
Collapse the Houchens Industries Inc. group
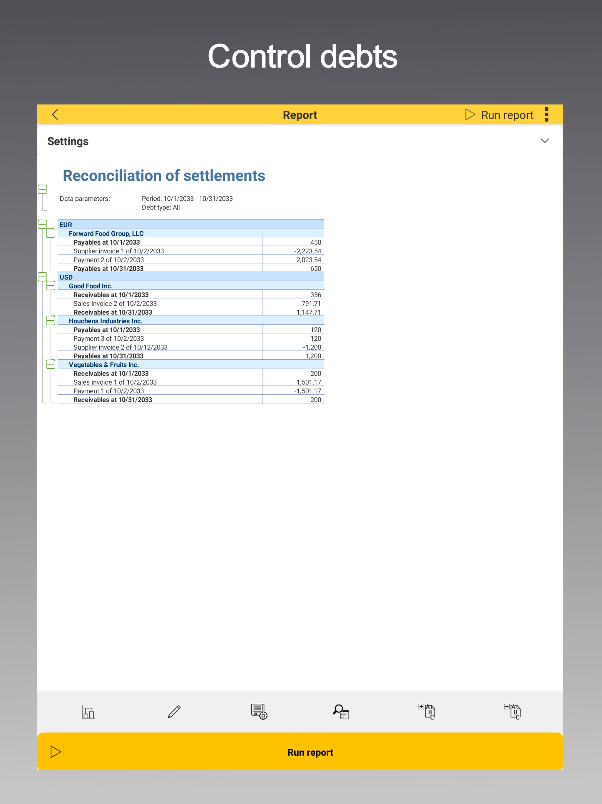(51, 320)
